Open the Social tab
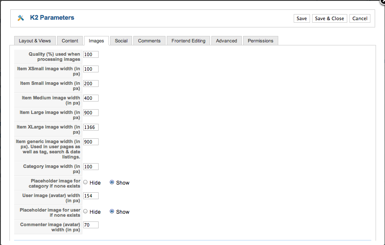The height and width of the screenshot is (245, 385). [x=121, y=41]
